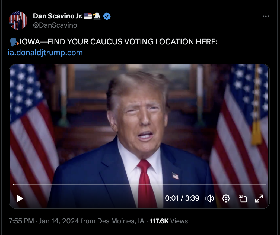Click the eagle emoji beside the name

[x=97, y=16]
